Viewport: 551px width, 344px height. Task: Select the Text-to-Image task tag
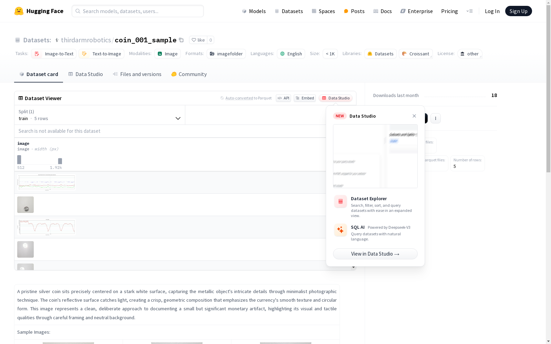[x=101, y=54]
